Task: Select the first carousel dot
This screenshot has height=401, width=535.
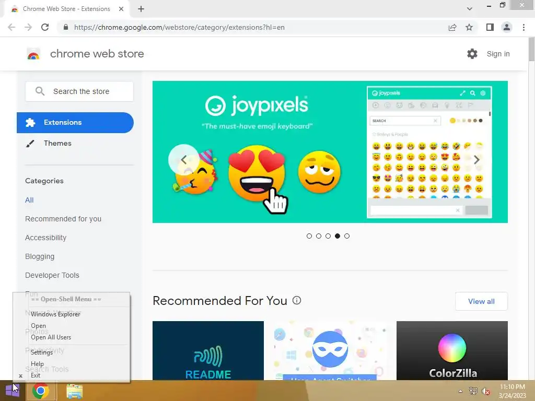Action: [309, 236]
